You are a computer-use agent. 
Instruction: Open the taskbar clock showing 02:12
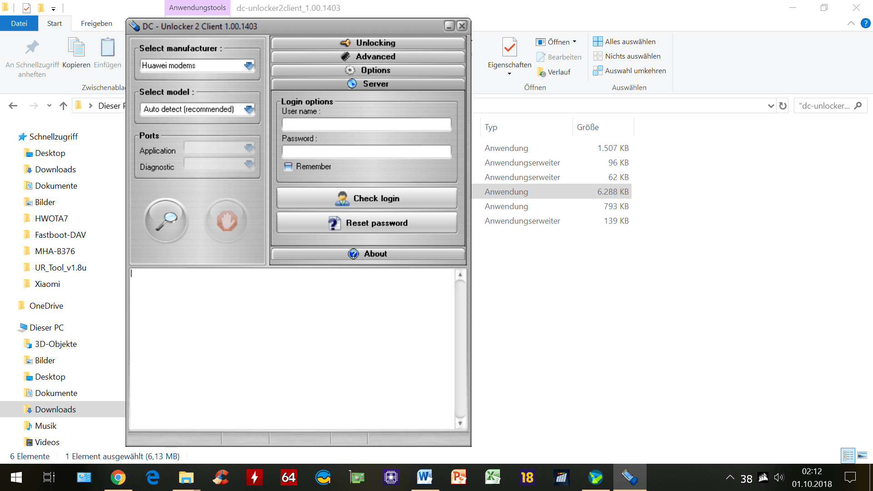(812, 477)
